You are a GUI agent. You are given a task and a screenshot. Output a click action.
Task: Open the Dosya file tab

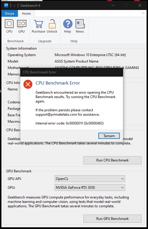(9, 14)
